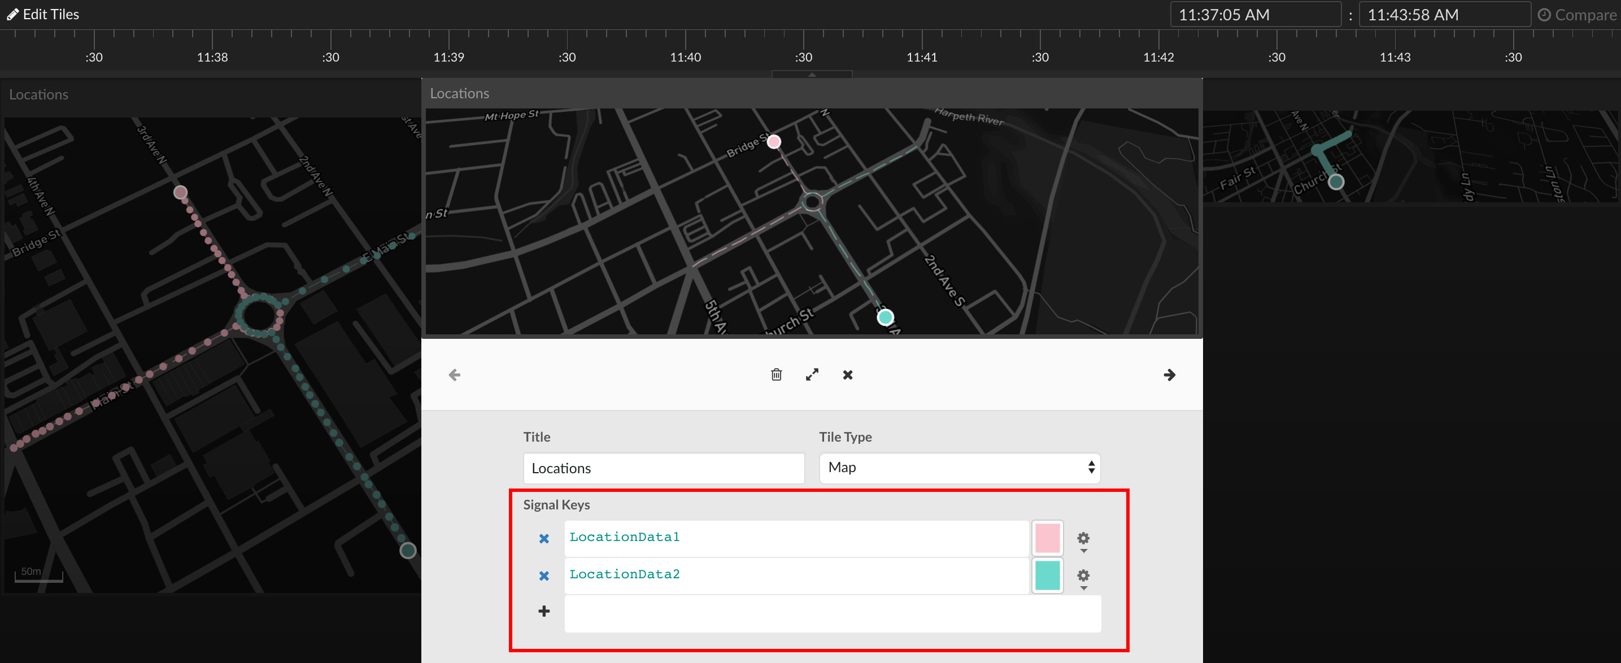The height and width of the screenshot is (663, 1621).
Task: Click the expand tile arrows icon
Action: point(812,375)
